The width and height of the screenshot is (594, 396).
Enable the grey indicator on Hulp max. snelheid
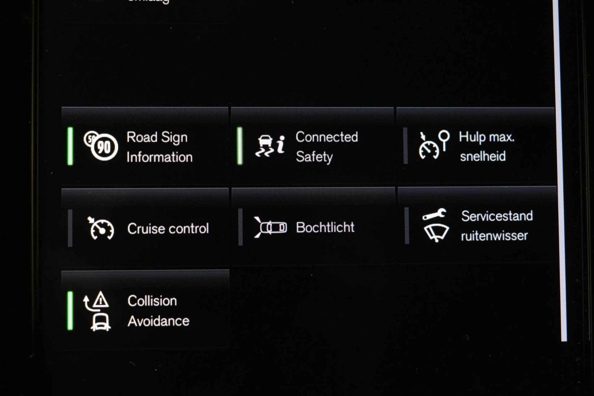coord(406,145)
